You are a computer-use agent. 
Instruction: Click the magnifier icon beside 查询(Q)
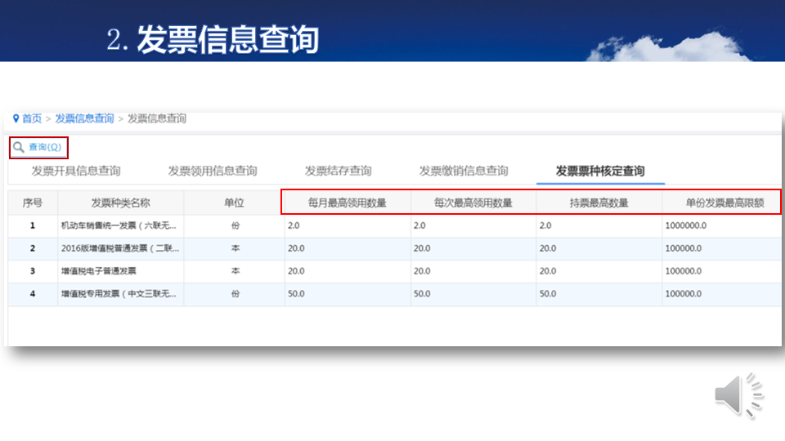[19, 147]
